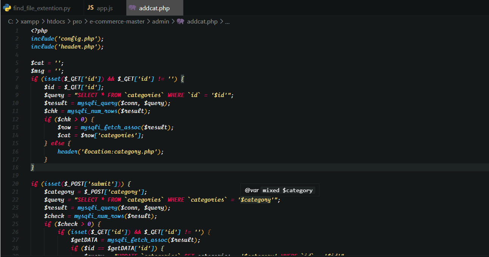Image resolution: width=489 pixels, height=257 pixels.
Task: Click $getDATA variable on line 27
Action: coord(84,240)
